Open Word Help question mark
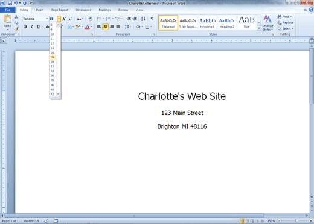314x224 pixels. pos(311,10)
